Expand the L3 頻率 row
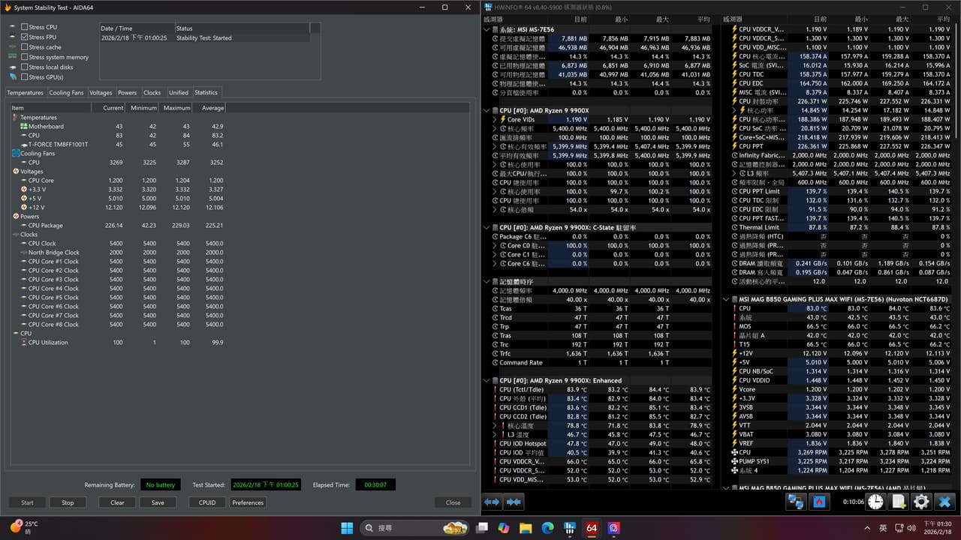 tap(734, 173)
